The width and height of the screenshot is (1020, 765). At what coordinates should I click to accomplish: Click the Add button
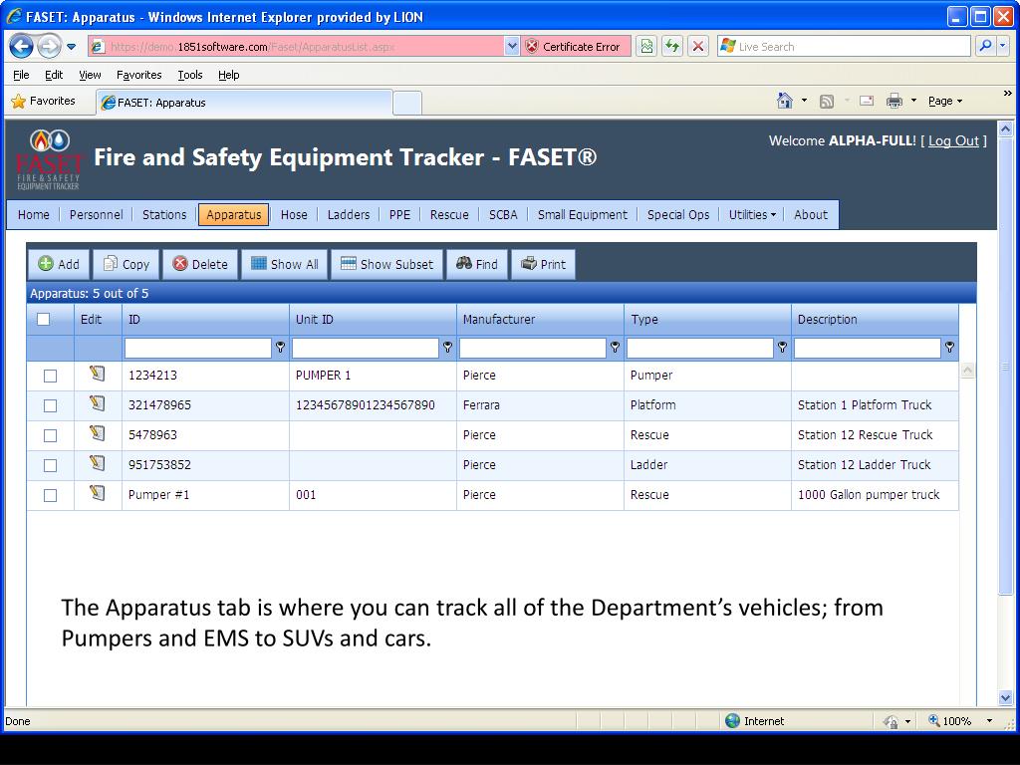coord(59,264)
